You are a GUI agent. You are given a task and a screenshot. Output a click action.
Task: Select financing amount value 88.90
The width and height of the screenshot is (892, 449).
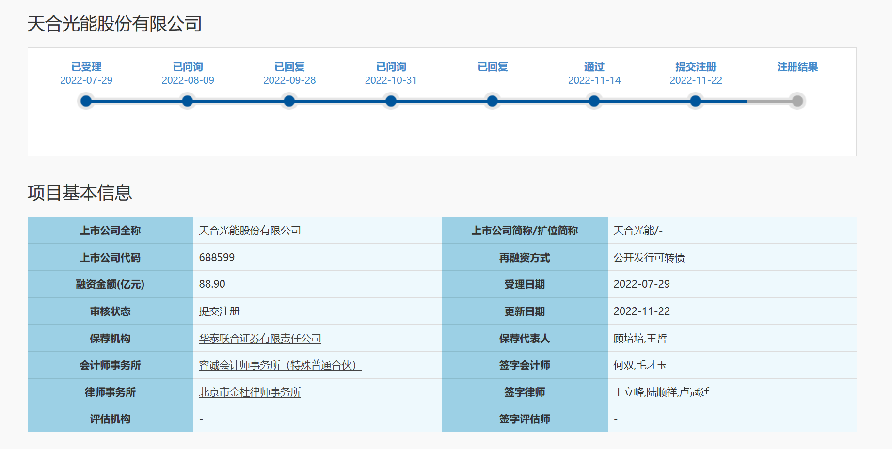212,284
